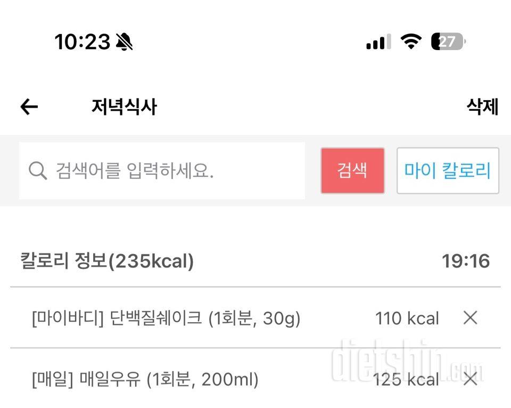Tap the cellular signal bars icon
Image resolution: width=511 pixels, height=408 pixels.
coord(378,42)
